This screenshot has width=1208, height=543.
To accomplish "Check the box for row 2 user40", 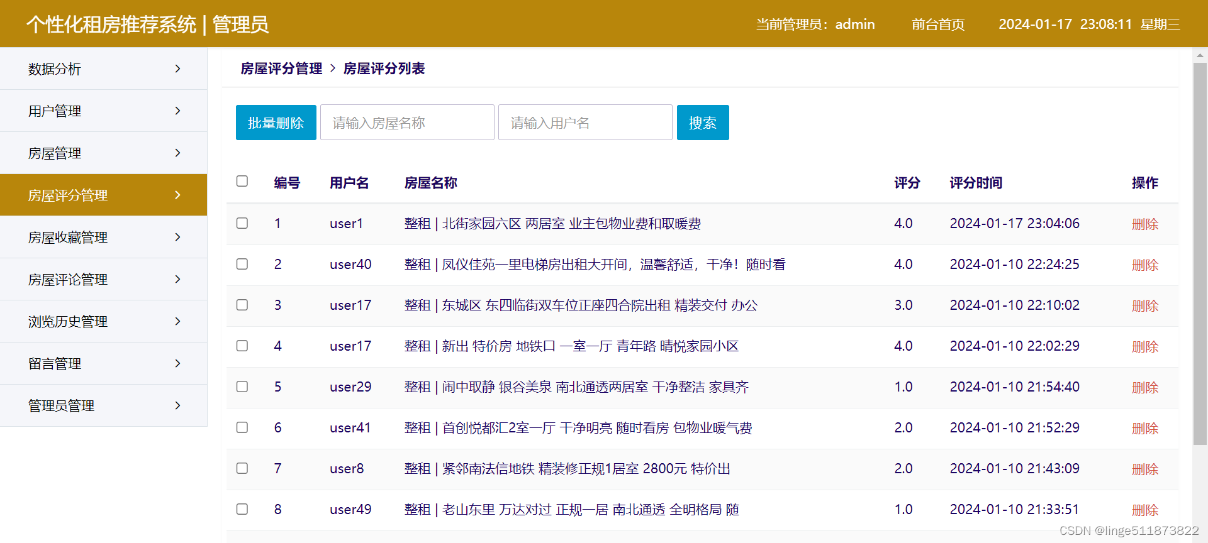I will (x=242, y=264).
